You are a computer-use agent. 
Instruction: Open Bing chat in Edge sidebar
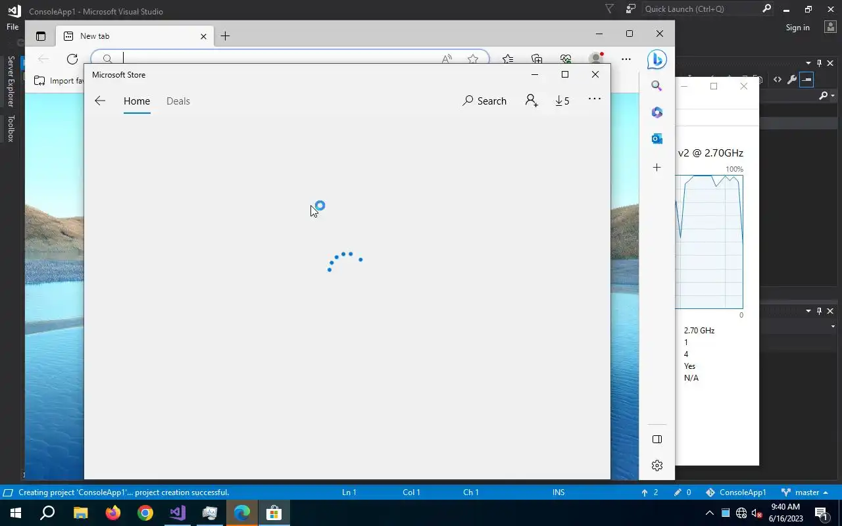656,59
